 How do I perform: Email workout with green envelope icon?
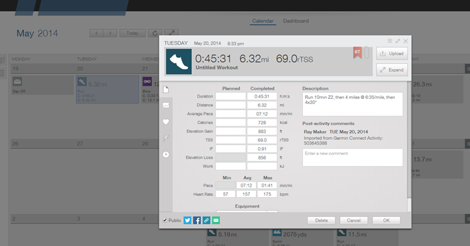pos(216,221)
